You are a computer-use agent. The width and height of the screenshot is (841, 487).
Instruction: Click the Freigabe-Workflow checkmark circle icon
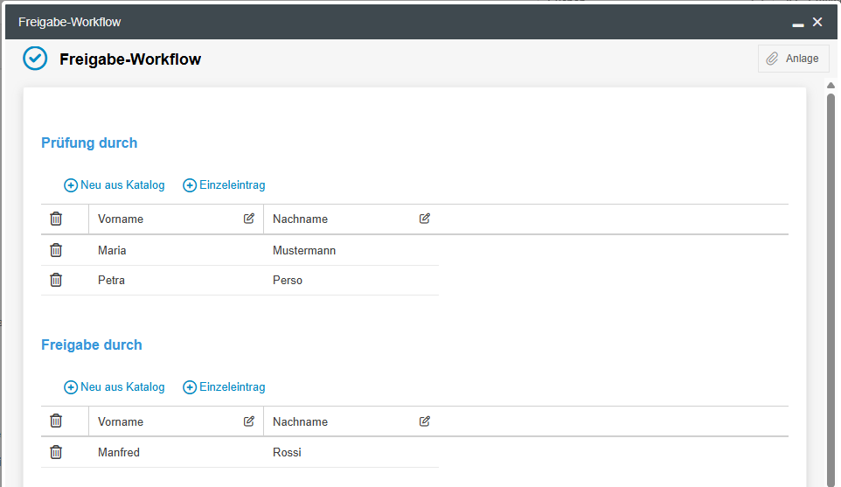tap(35, 59)
